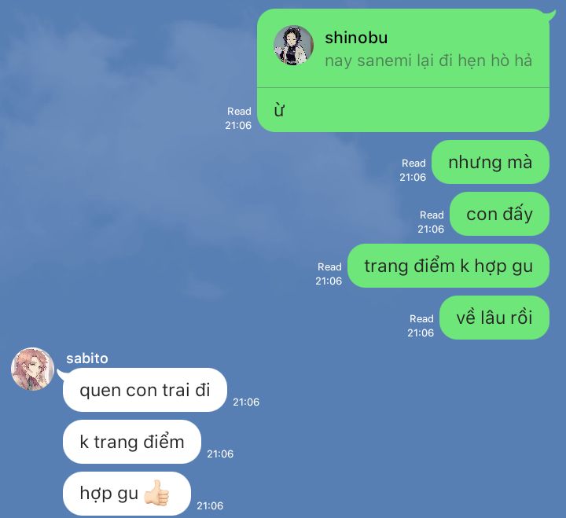Tap the 'hợp gu' message bubble

point(127,494)
